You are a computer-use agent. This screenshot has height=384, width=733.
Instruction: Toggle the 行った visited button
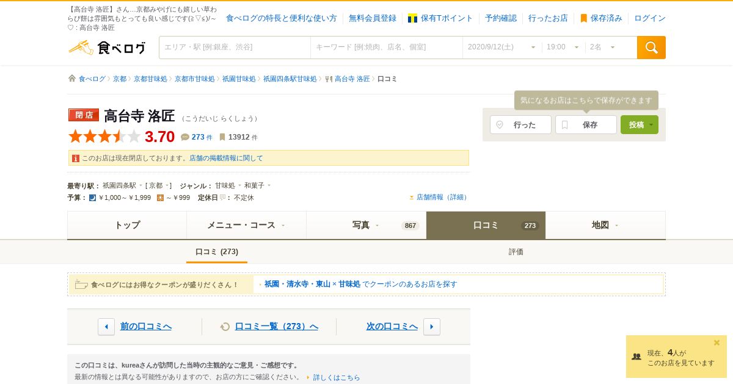(520, 125)
